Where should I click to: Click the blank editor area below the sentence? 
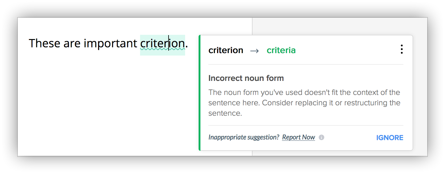coord(107,107)
